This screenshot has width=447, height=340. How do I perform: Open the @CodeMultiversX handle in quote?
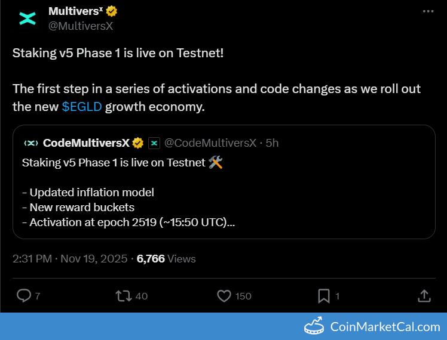click(x=210, y=143)
